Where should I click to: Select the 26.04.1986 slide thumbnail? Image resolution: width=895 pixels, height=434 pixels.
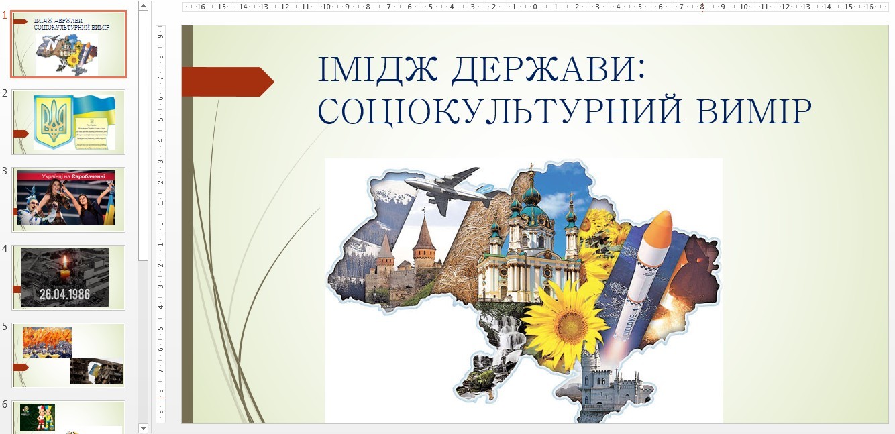68,278
